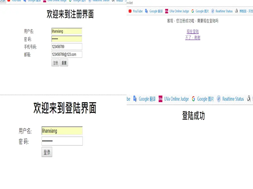Image resolution: width=253 pixels, height=189 pixels.
Task: Focus 密码 field on registration form
Action: pos(67,39)
